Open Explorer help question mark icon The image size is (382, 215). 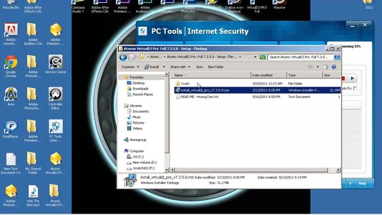(x=334, y=67)
